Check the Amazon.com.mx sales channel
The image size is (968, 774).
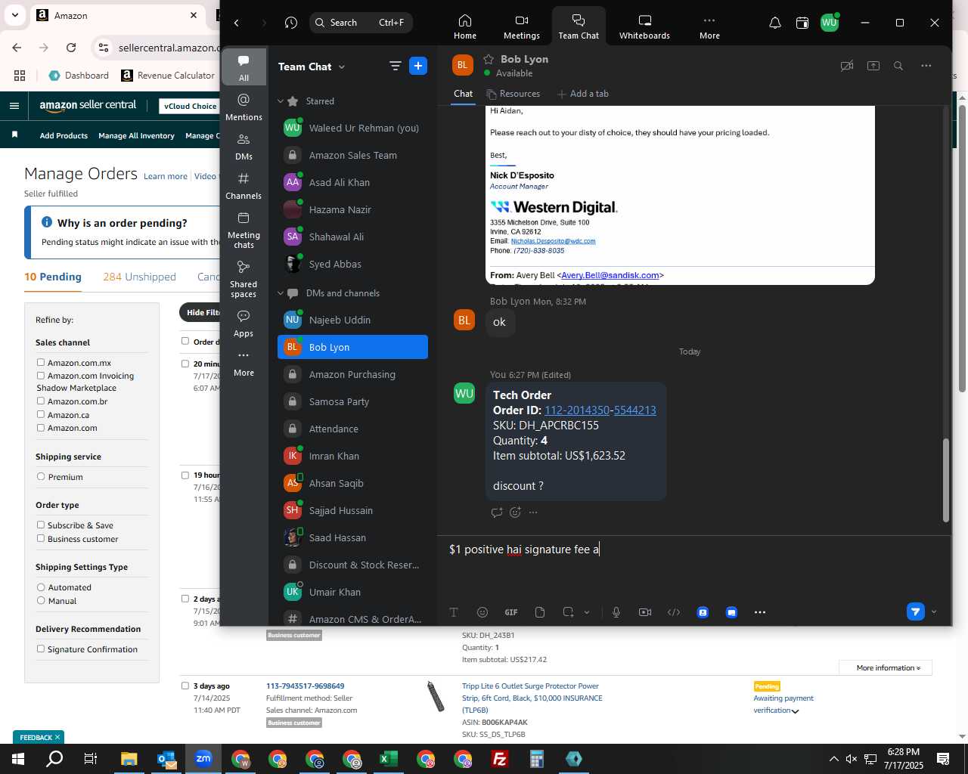[x=41, y=363]
